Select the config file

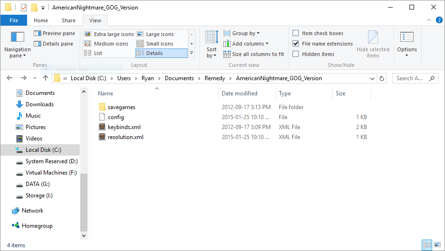(x=111, y=117)
